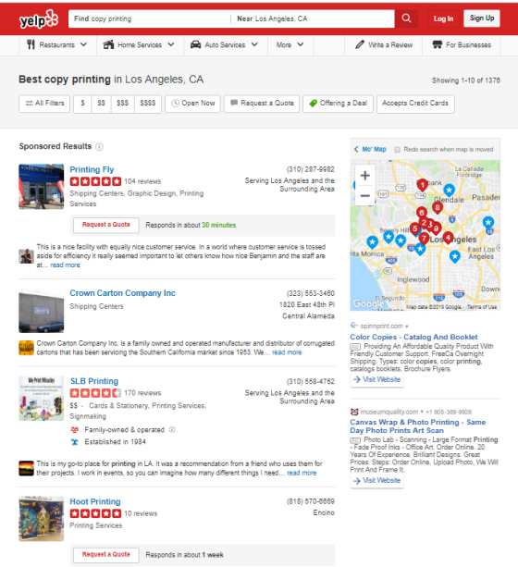The height and width of the screenshot is (567, 518).
Task: Open the More menu label
Action: (284, 44)
